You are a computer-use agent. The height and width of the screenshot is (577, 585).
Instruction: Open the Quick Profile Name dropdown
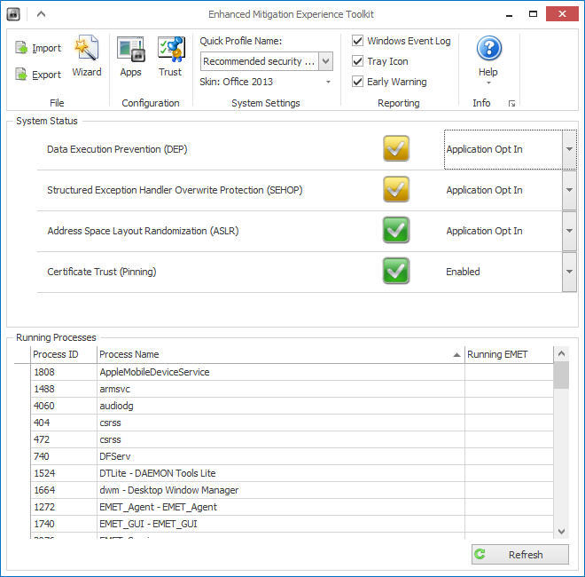click(325, 61)
